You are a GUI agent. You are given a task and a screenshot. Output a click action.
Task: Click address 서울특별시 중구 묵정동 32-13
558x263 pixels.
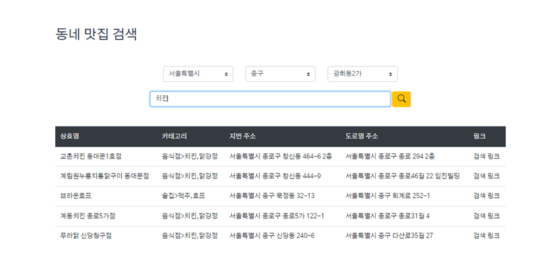pos(272,196)
